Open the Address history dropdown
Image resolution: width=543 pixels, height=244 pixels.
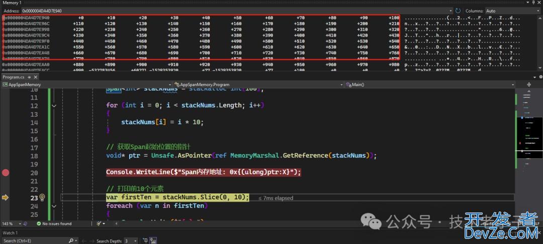(451, 11)
